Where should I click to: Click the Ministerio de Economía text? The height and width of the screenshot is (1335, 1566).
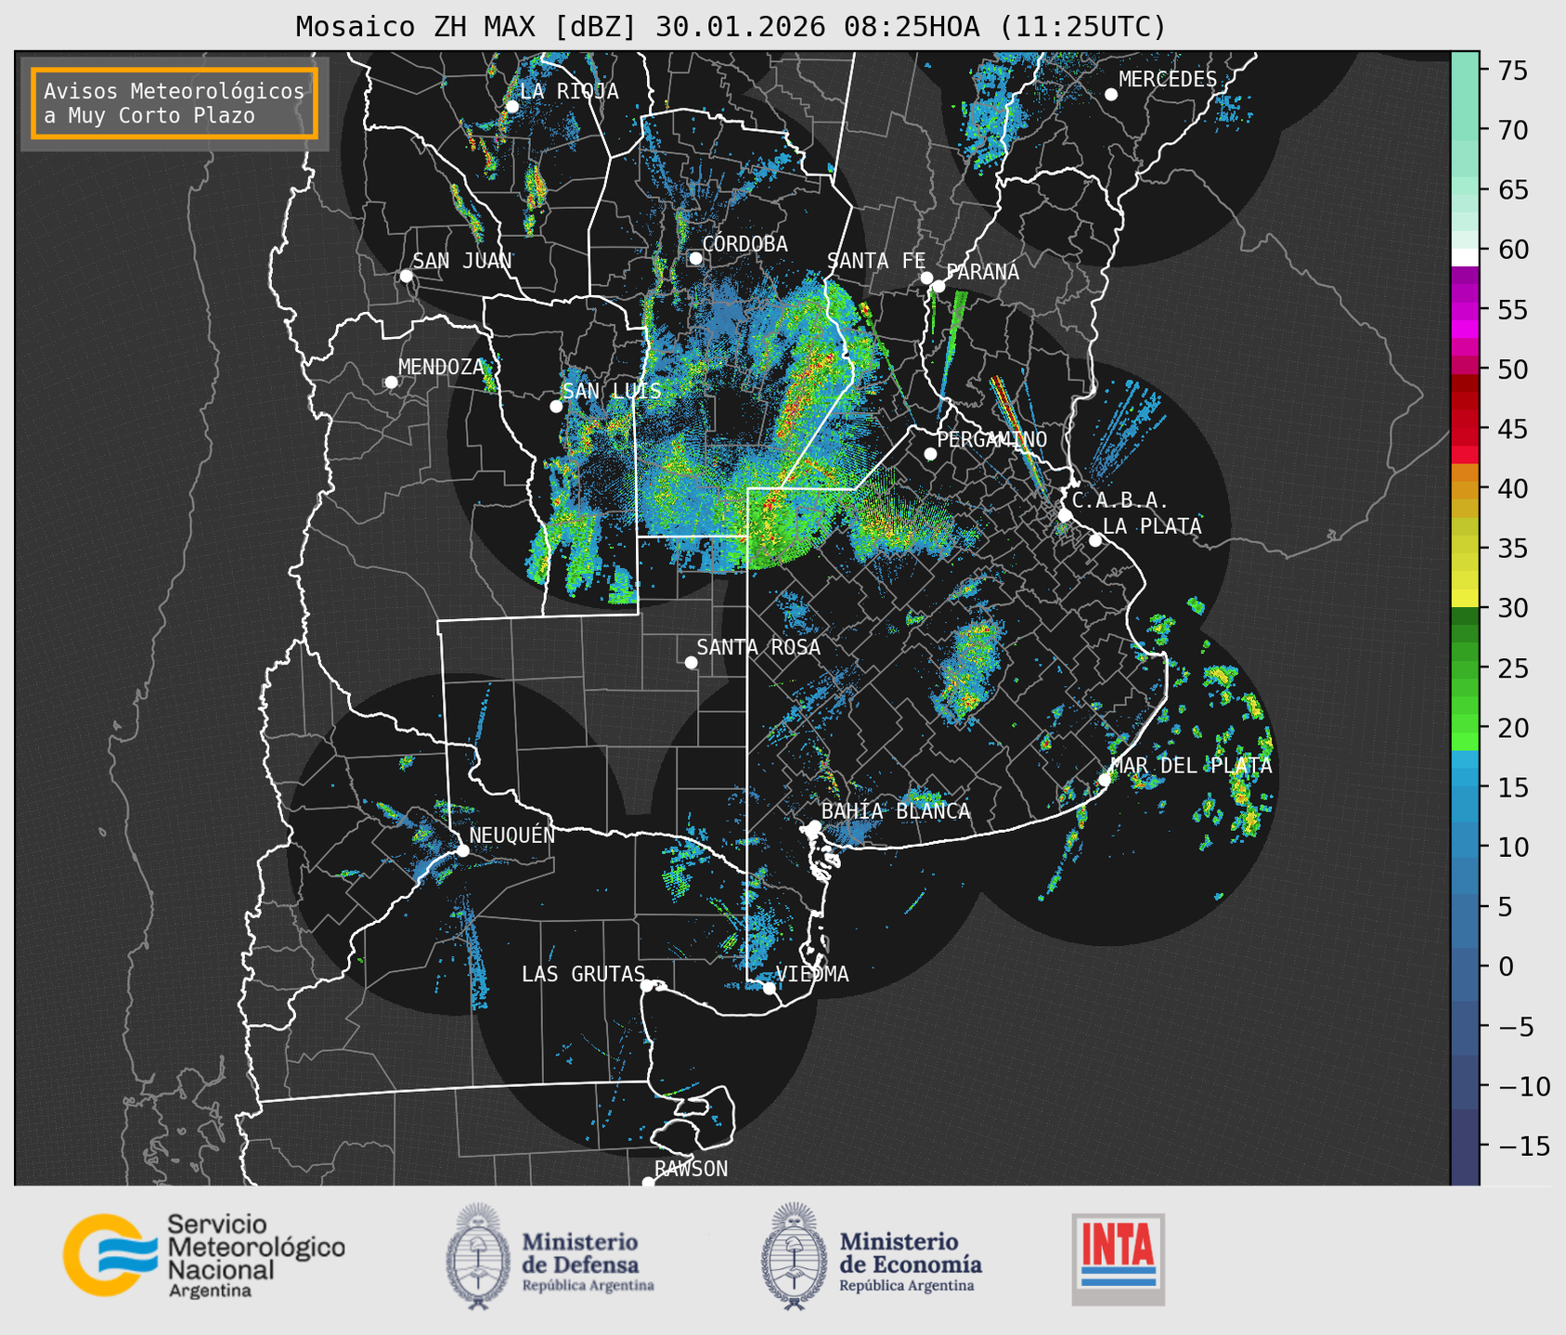(x=910, y=1252)
